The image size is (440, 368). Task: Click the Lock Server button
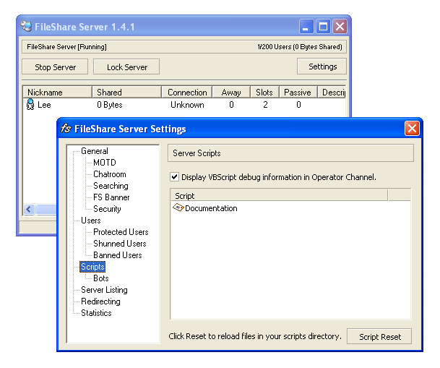126,67
